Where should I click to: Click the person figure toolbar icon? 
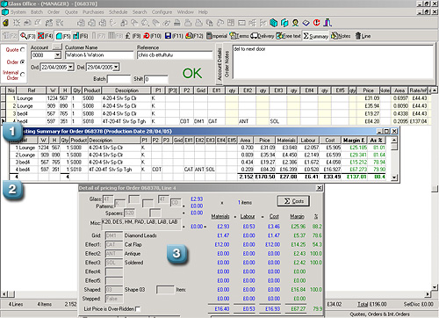click(295, 23)
